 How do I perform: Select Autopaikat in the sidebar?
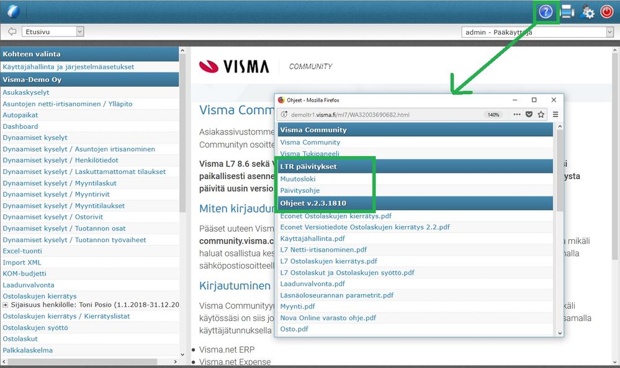point(20,115)
